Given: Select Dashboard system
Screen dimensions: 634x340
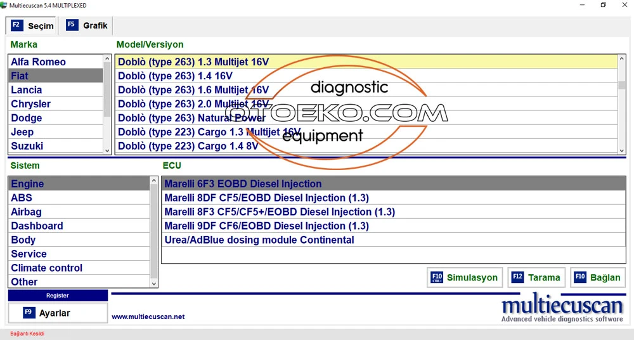Looking at the screenshot, I should pos(79,226).
